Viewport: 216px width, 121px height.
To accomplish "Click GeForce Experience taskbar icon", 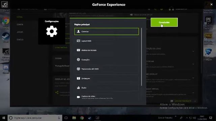I will pos(98,118).
